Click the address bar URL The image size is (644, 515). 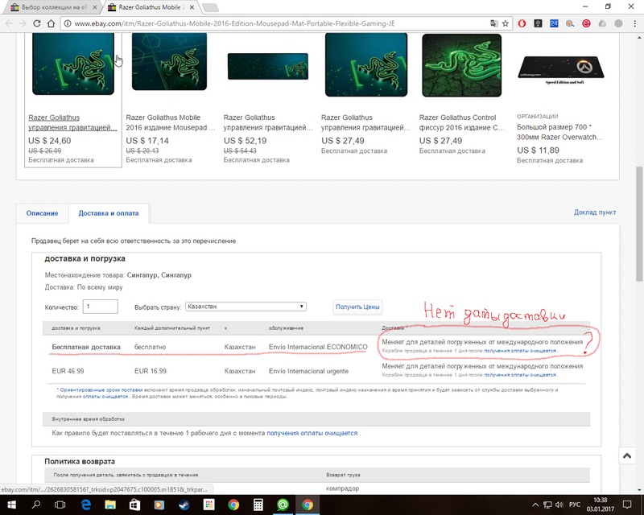(234, 23)
